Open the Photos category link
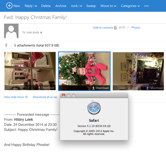The width and height of the screenshot is (166, 161). point(136,28)
